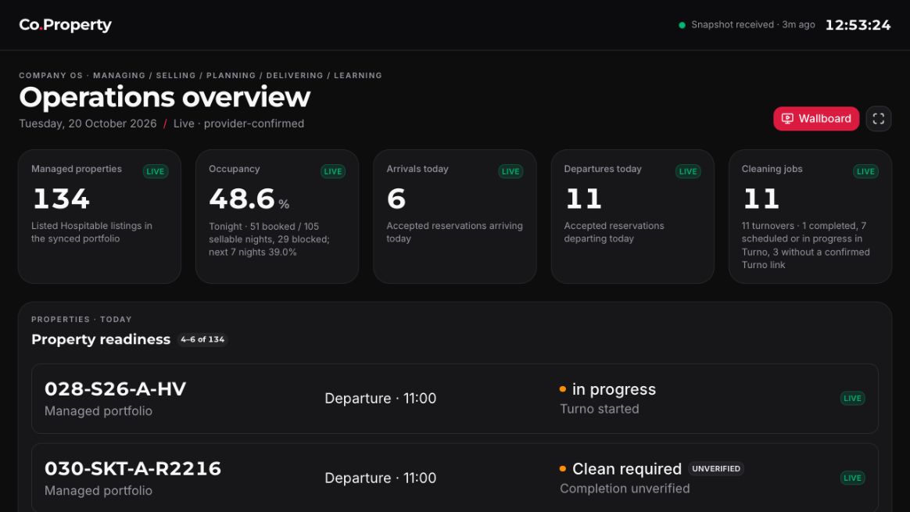The width and height of the screenshot is (910, 512).
Task: Open the Arrivals today card
Action: tap(454, 217)
